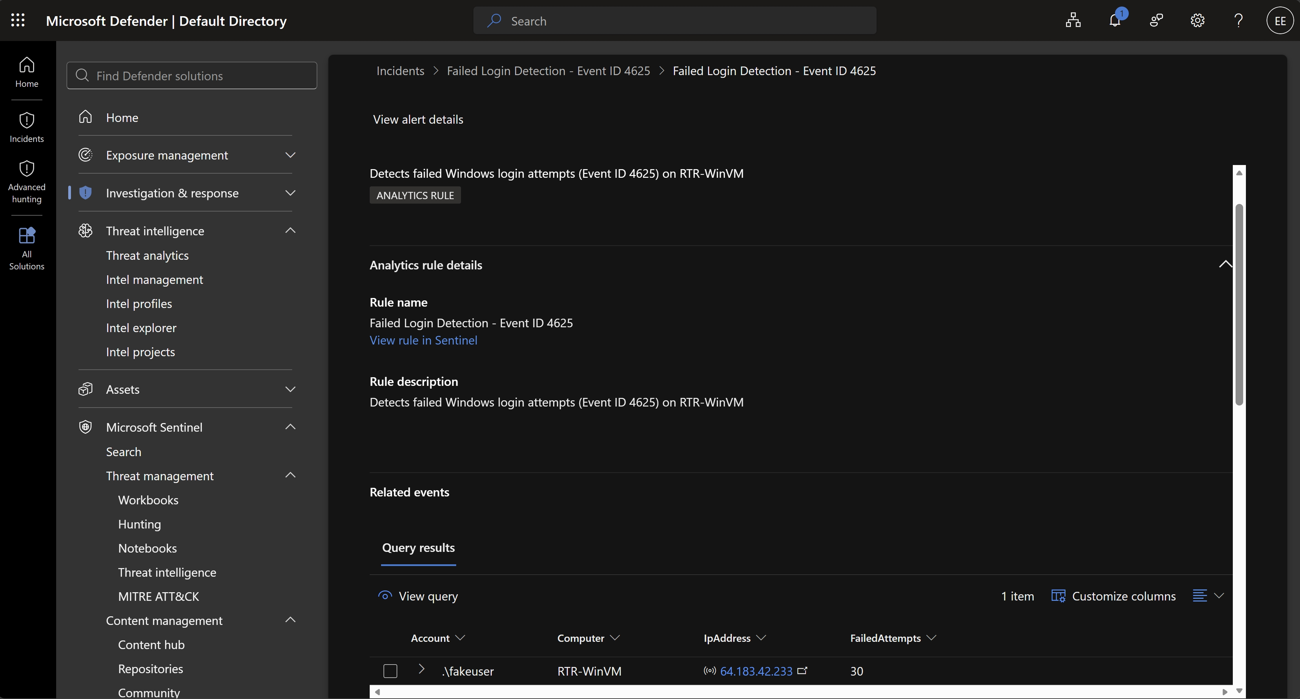This screenshot has height=699, width=1300.
Task: Collapse the Content management group chevron
Action: tap(290, 620)
